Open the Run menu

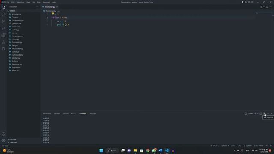coord(39,2)
